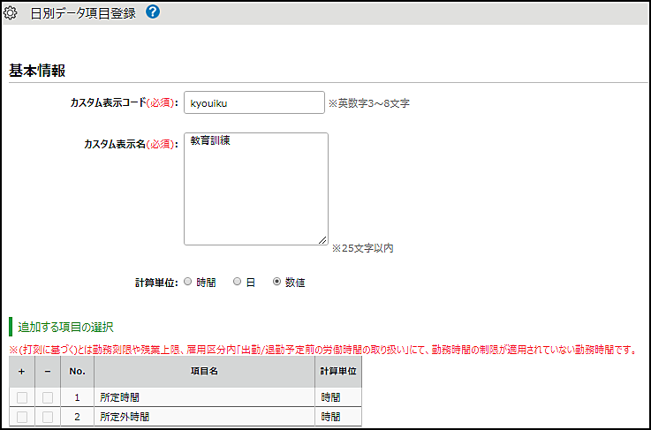Click the settings gear icon in header
The image size is (651, 430).
(x=10, y=13)
